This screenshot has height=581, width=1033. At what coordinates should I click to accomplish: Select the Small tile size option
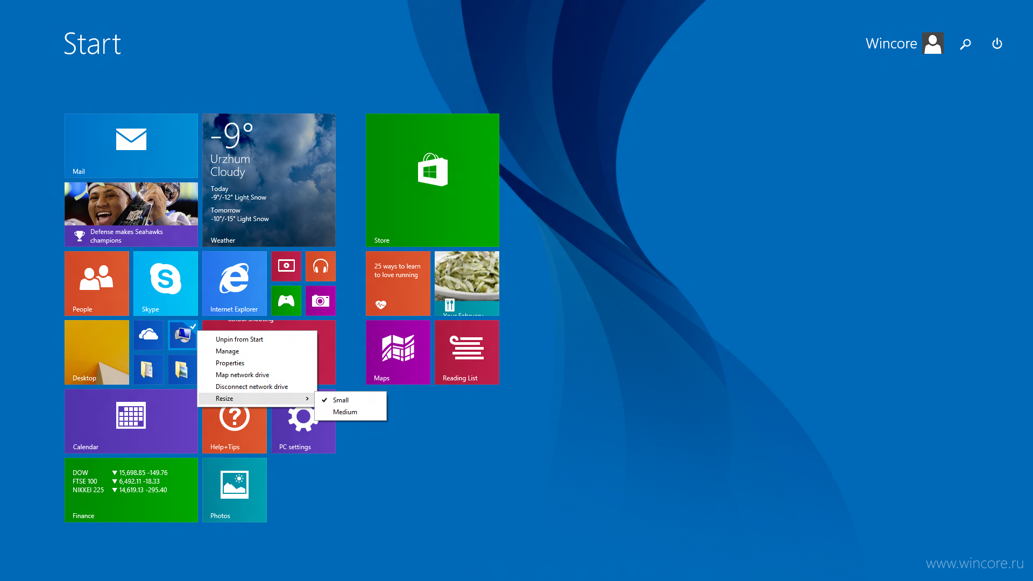tap(351, 400)
